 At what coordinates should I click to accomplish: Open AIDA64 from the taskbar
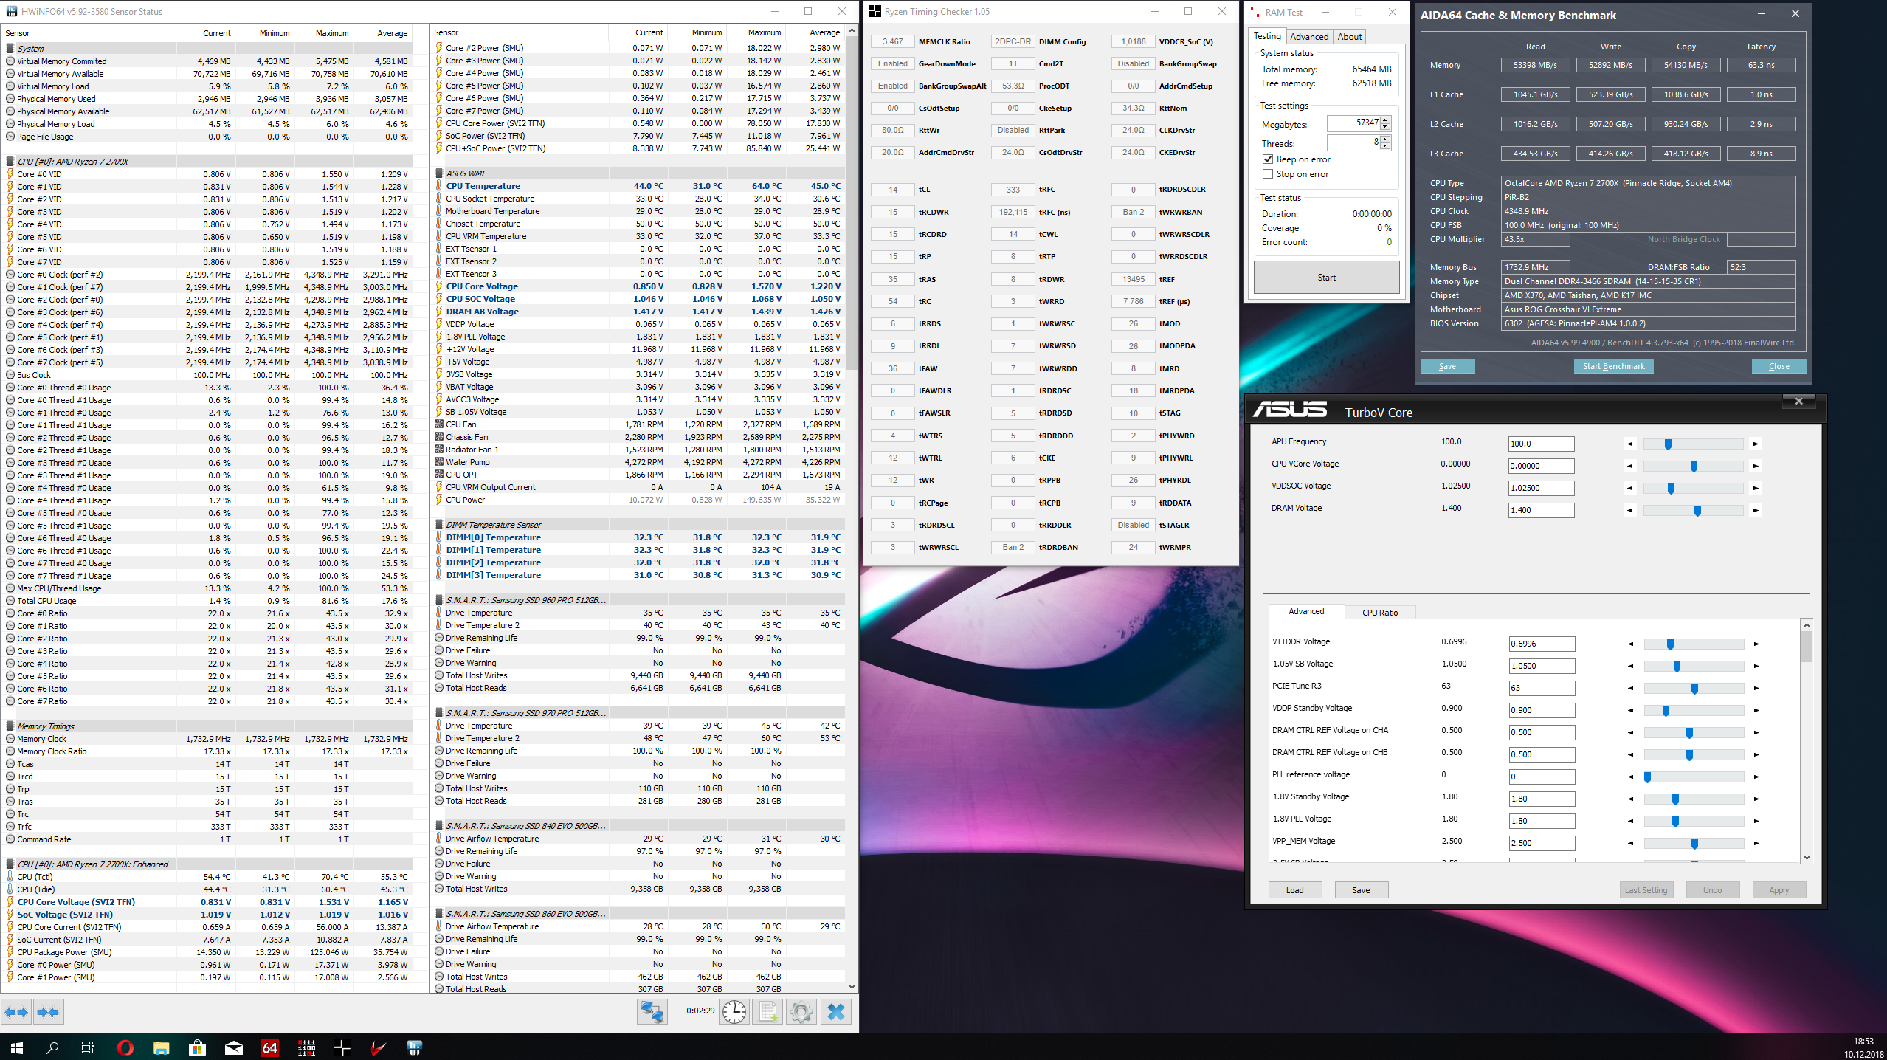pyautogui.click(x=270, y=1047)
